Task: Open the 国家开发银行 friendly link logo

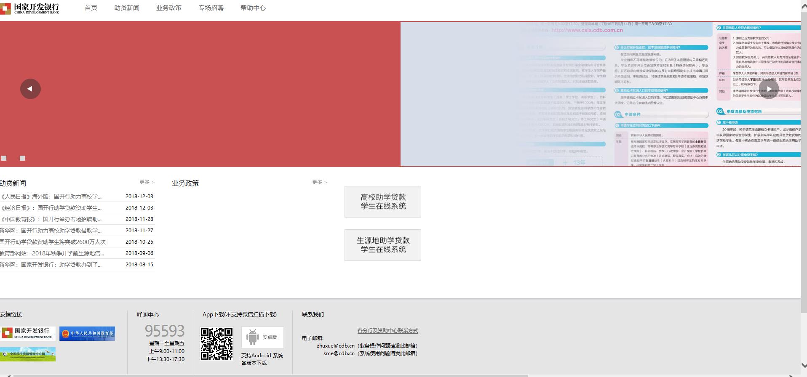Action: click(x=28, y=333)
